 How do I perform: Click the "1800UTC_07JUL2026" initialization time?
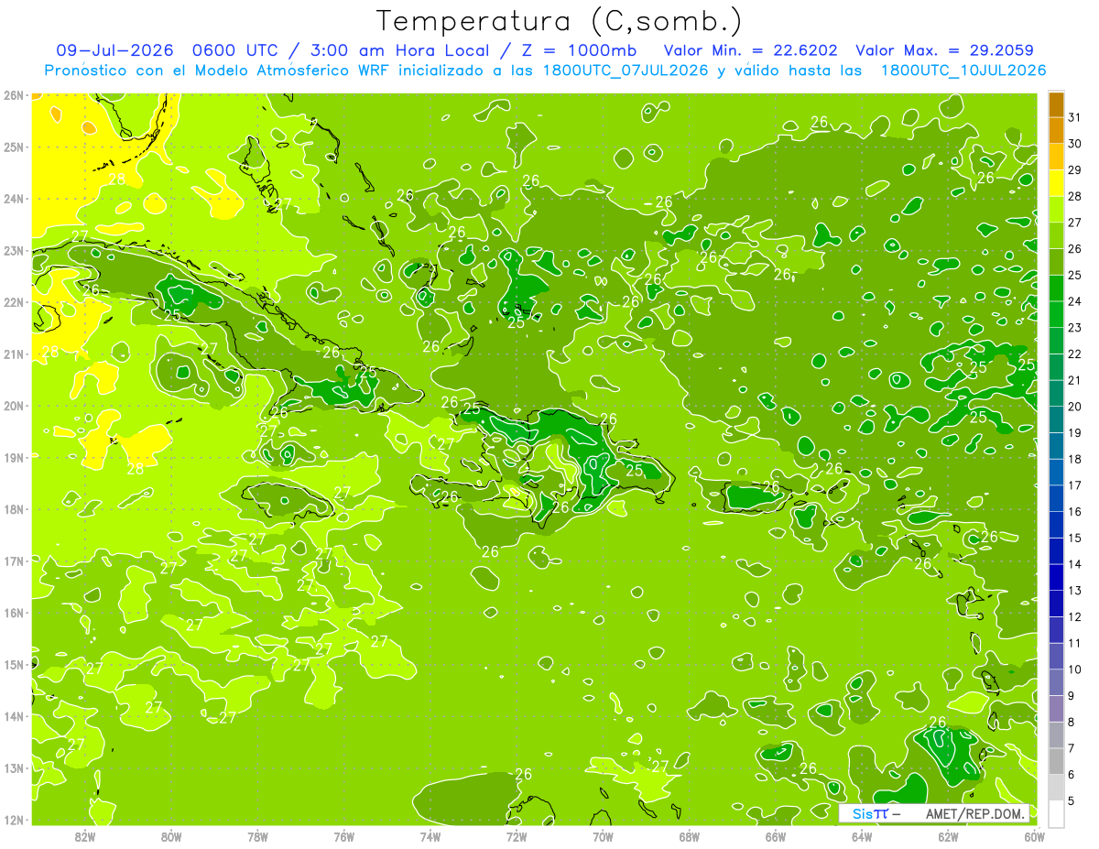pos(625,71)
